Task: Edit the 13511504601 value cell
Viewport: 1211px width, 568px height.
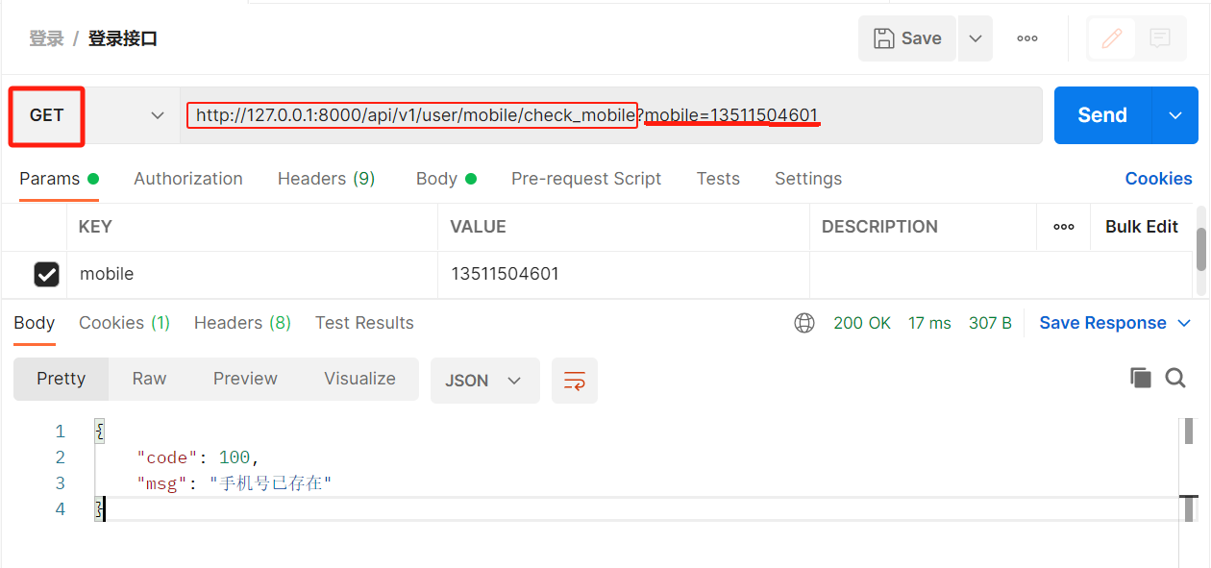Action: (624, 275)
